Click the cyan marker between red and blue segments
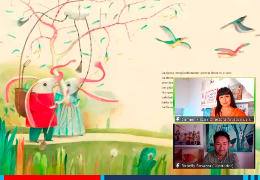 (102, 178)
